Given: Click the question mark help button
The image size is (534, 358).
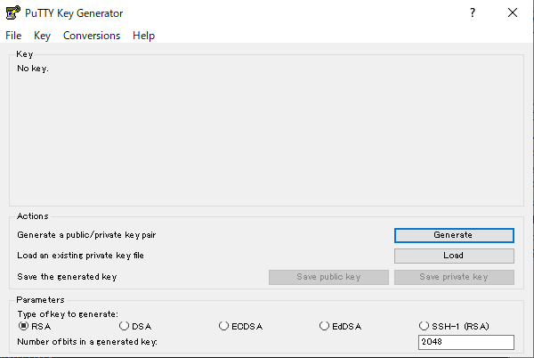Looking at the screenshot, I should point(473,13).
